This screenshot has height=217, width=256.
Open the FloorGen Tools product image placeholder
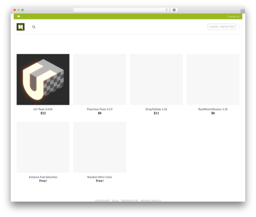coord(100,80)
